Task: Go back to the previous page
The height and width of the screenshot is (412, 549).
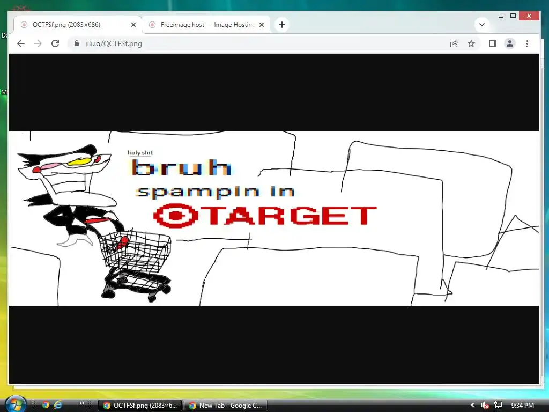Action: 21,43
